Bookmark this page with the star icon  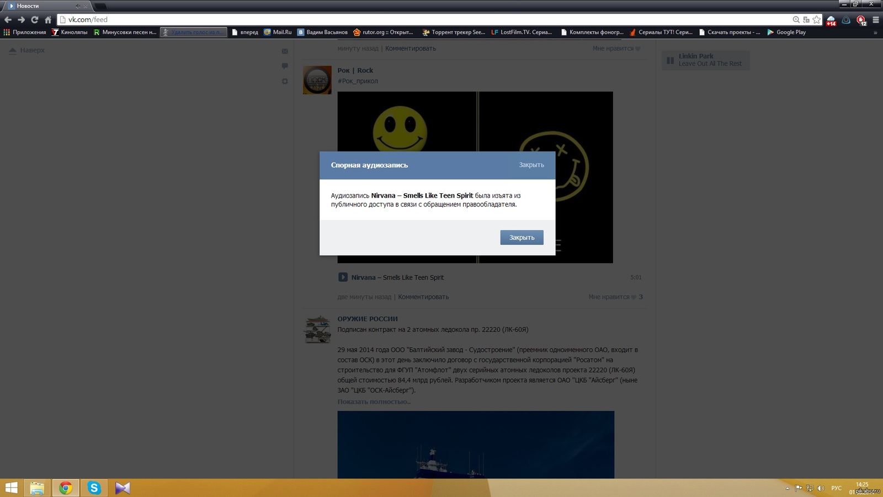[x=816, y=20]
